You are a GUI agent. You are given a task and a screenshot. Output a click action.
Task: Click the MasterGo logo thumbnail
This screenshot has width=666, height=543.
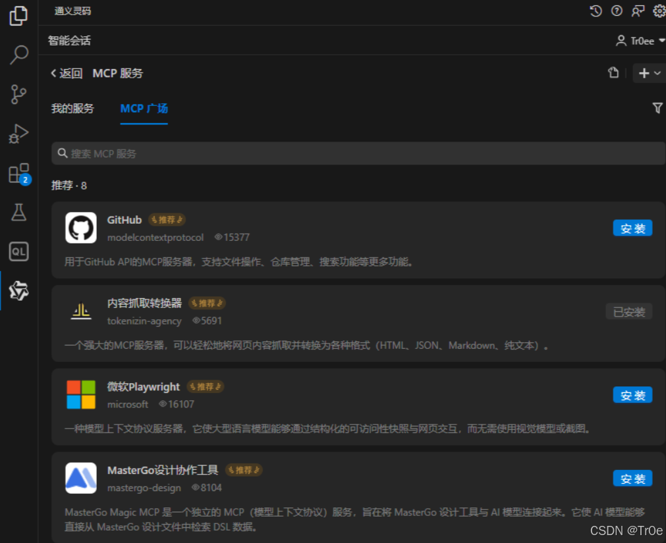click(x=81, y=478)
